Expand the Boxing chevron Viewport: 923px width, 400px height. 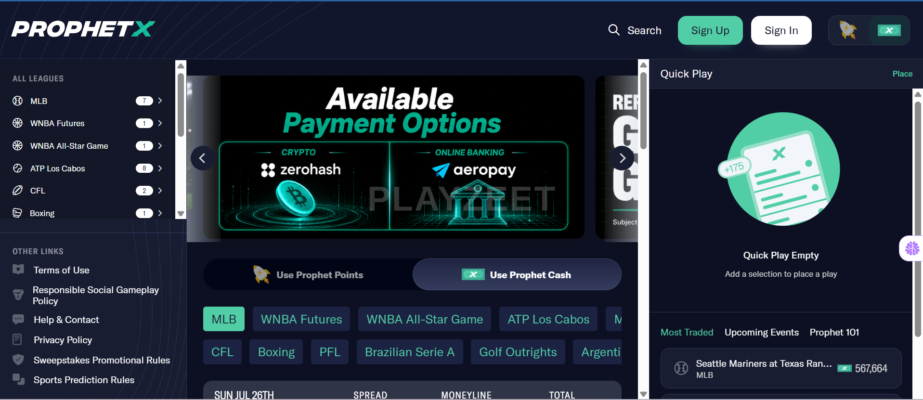pyautogui.click(x=160, y=213)
